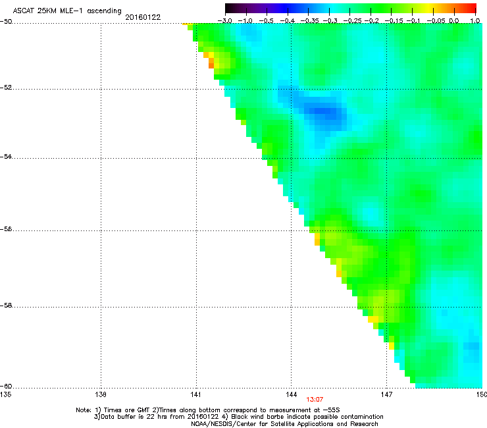The height and width of the screenshot is (428, 487).
Task: Click the red 13:07 time label
Action: click(315, 400)
